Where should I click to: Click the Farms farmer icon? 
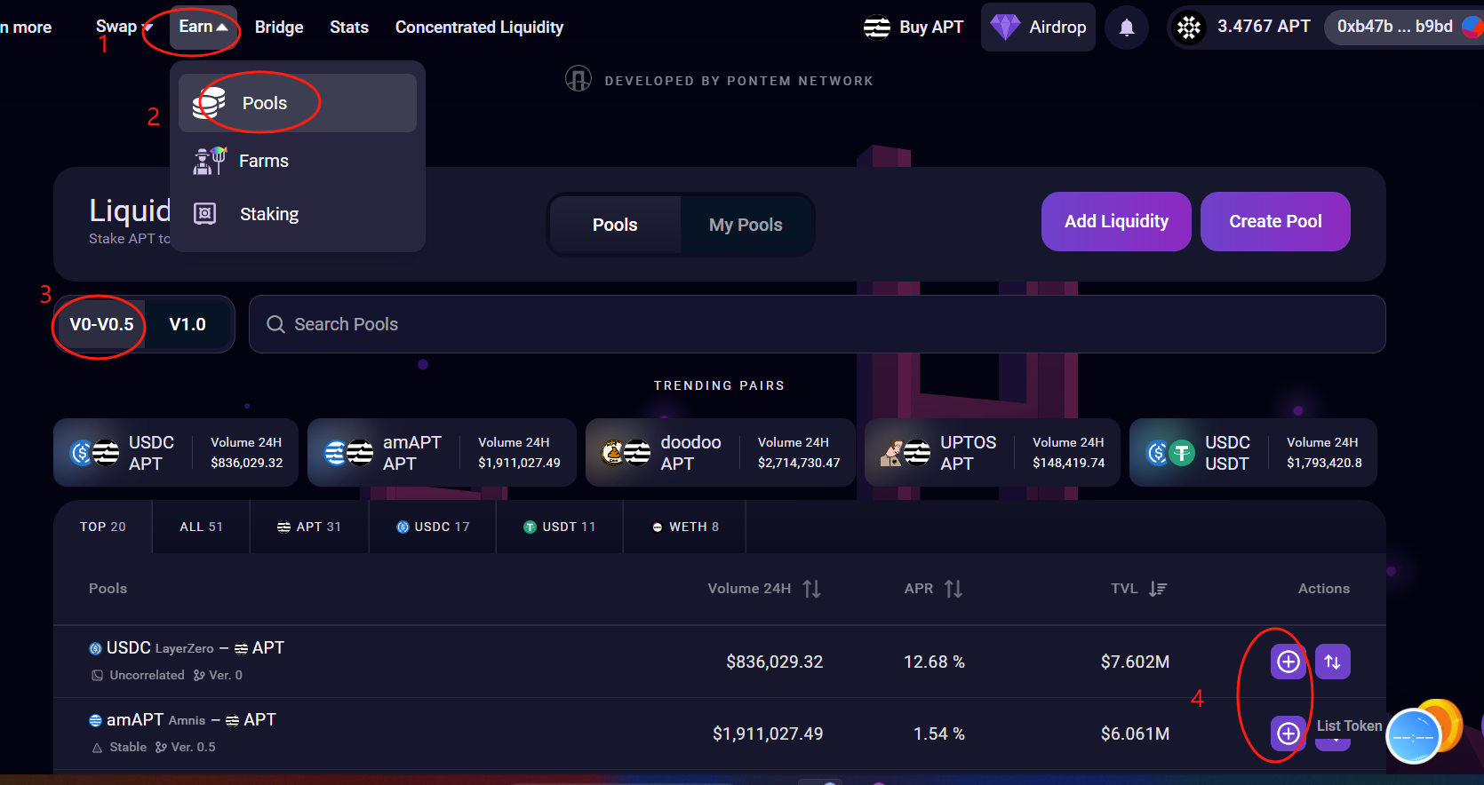coord(210,161)
